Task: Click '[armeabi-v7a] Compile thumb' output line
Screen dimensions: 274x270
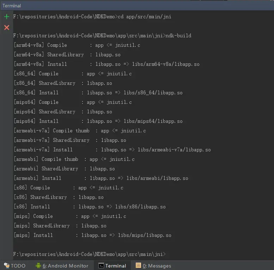Action: coord(80,131)
